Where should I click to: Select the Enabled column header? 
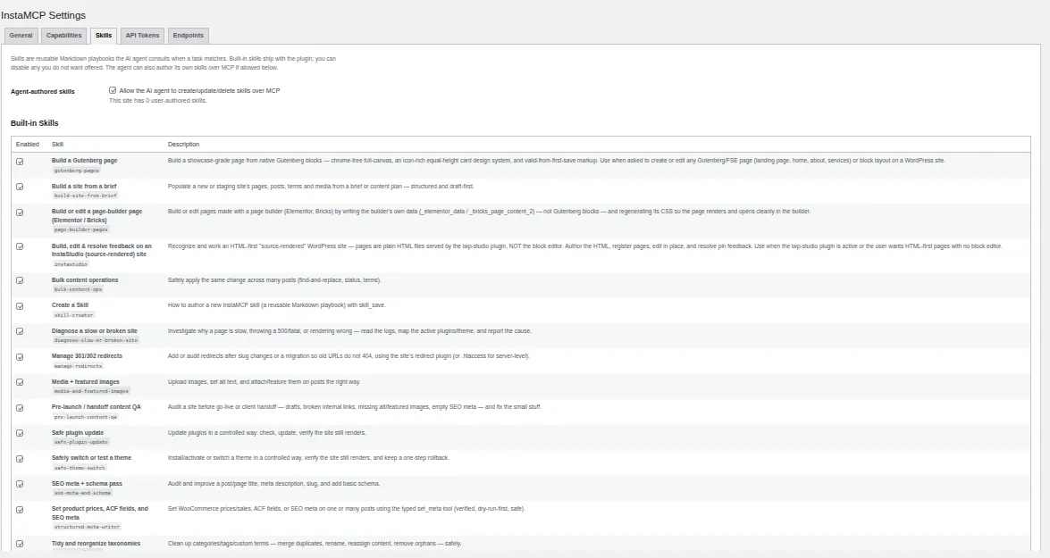(28, 145)
